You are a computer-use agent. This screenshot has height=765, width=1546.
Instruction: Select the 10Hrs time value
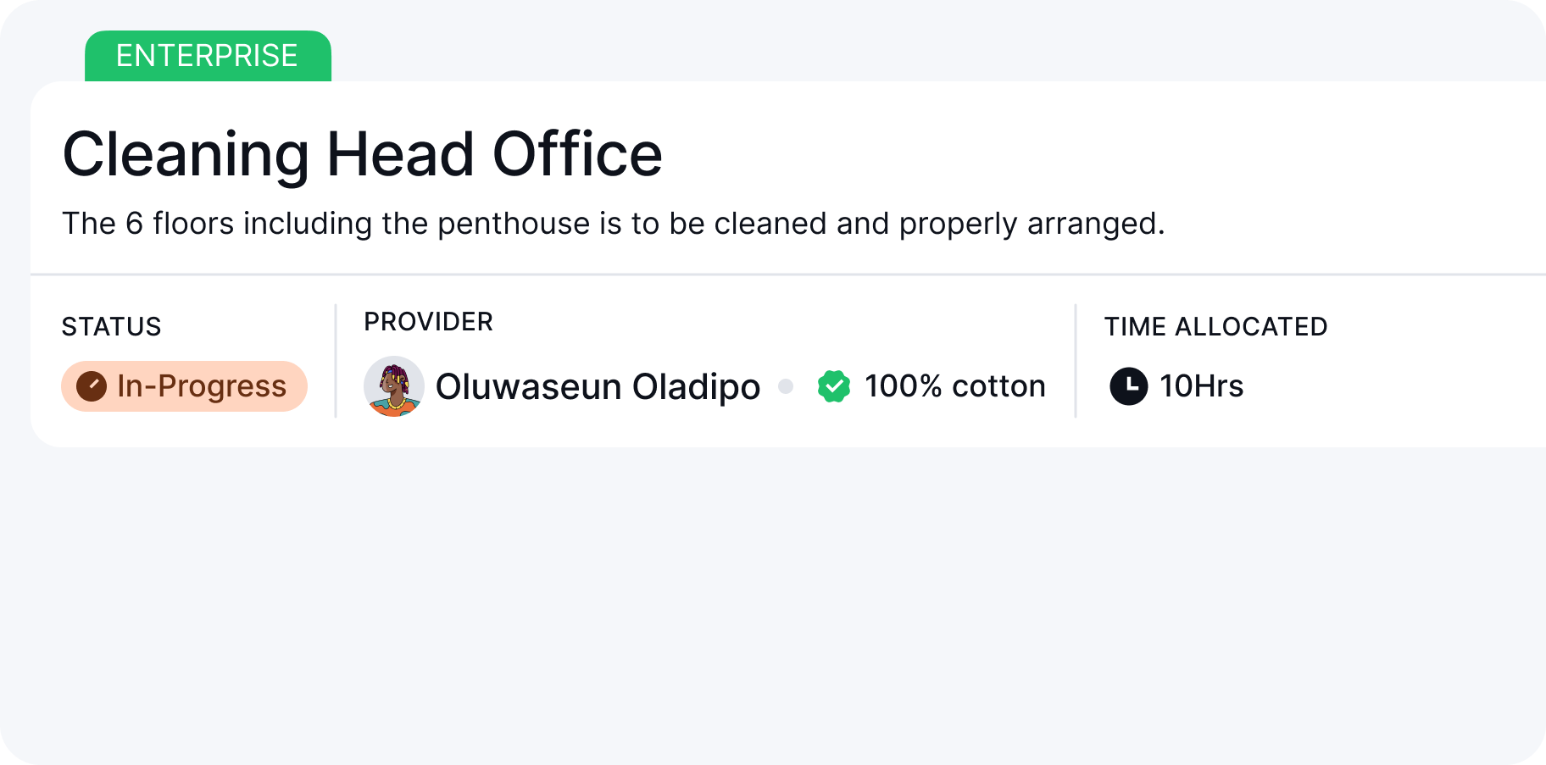tap(1202, 386)
